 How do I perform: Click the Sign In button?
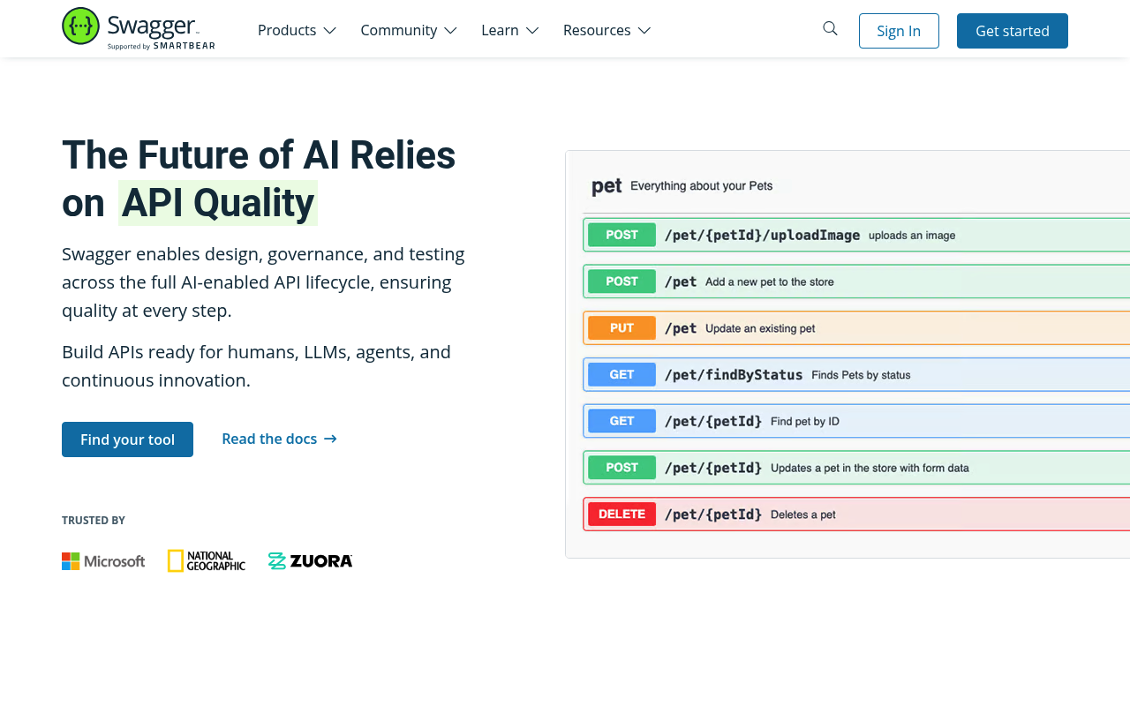899,31
